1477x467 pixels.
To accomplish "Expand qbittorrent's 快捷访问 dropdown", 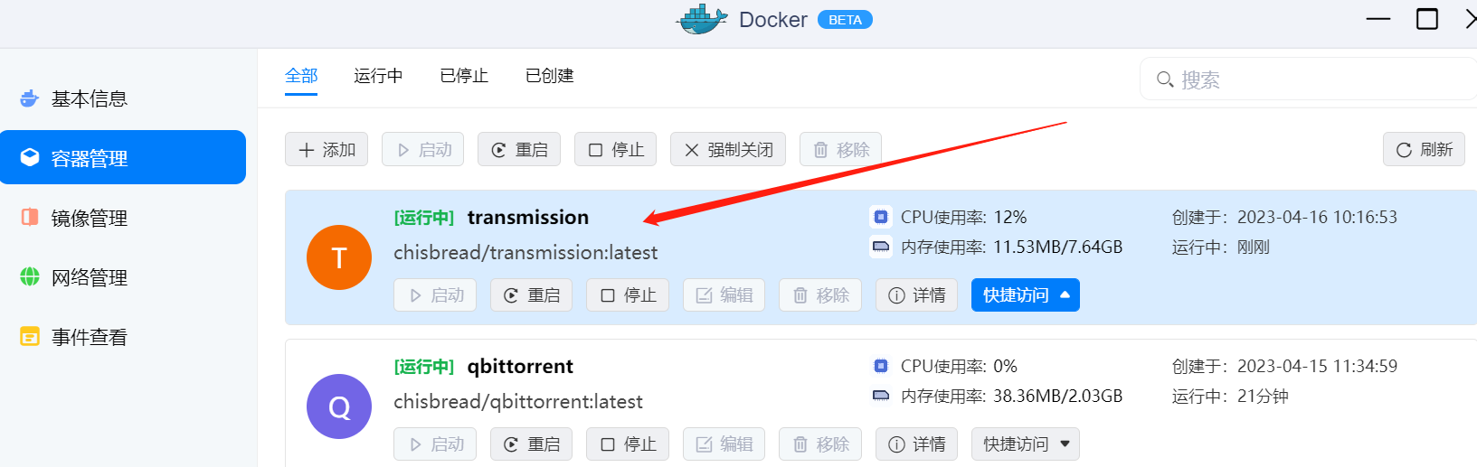I will pyautogui.click(x=1026, y=444).
